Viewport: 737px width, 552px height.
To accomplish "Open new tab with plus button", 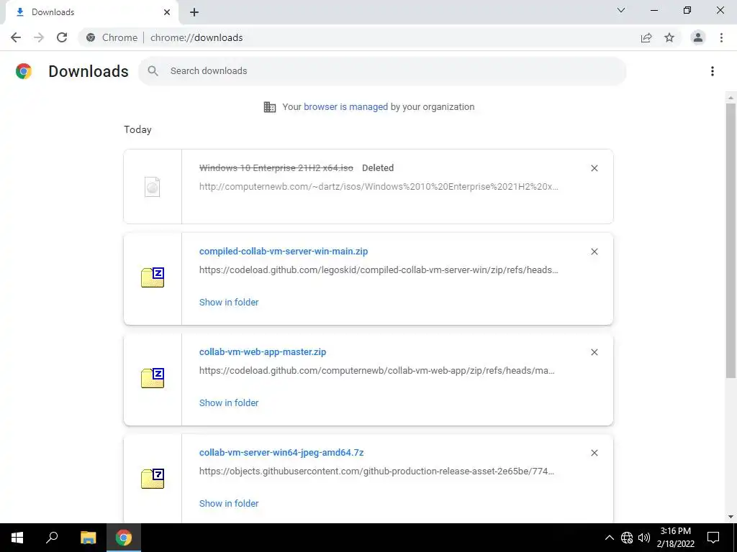I will pyautogui.click(x=194, y=12).
